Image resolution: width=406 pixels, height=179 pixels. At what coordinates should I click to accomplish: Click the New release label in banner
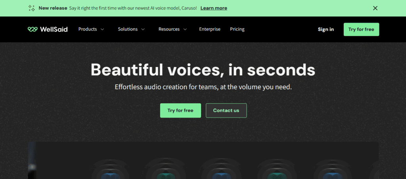pos(53,8)
